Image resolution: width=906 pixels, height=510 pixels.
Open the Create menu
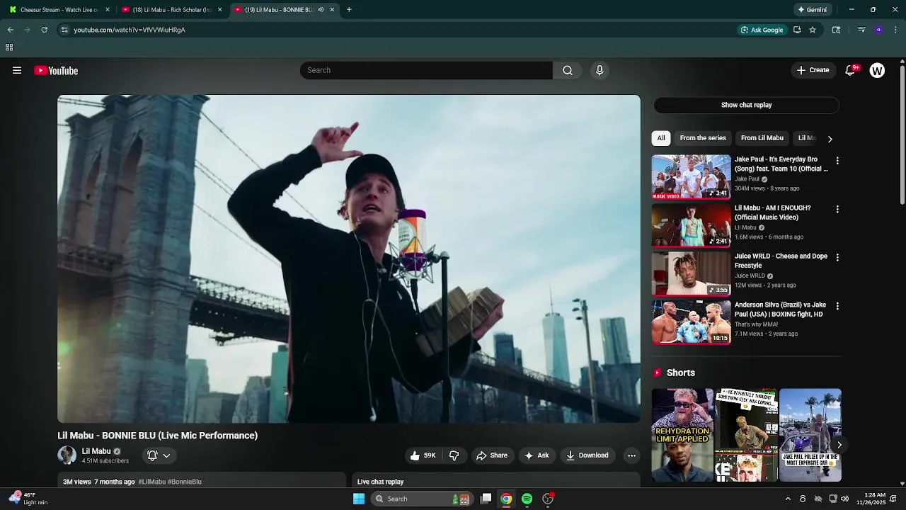pos(813,70)
